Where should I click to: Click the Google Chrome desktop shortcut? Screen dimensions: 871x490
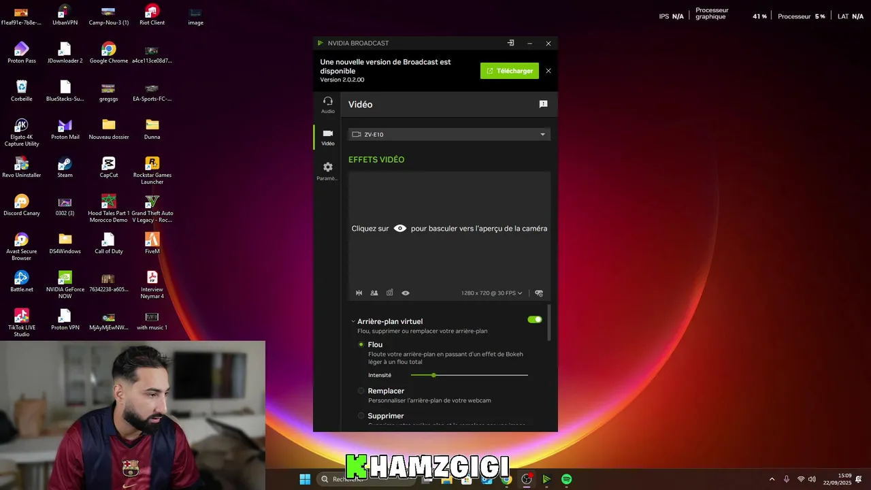[x=109, y=53]
